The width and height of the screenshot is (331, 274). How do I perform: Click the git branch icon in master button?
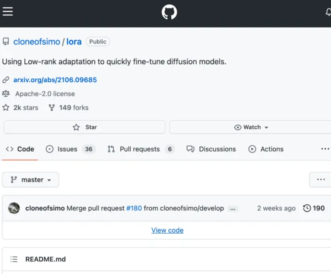14,180
